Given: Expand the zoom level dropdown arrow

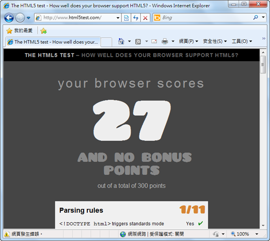Looking at the screenshot, I should point(257,234).
